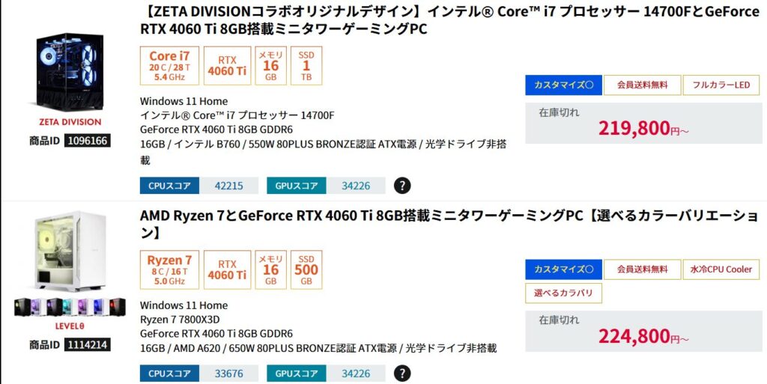Screen dimensions: 767x384
Task: Click second product's 16 GB memory badge
Action: pos(270,269)
